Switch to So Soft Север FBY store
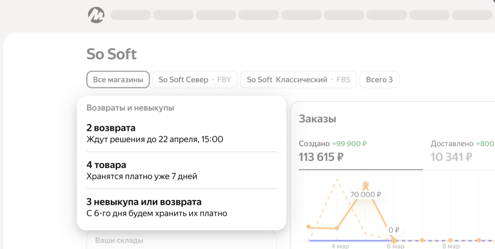 point(195,80)
